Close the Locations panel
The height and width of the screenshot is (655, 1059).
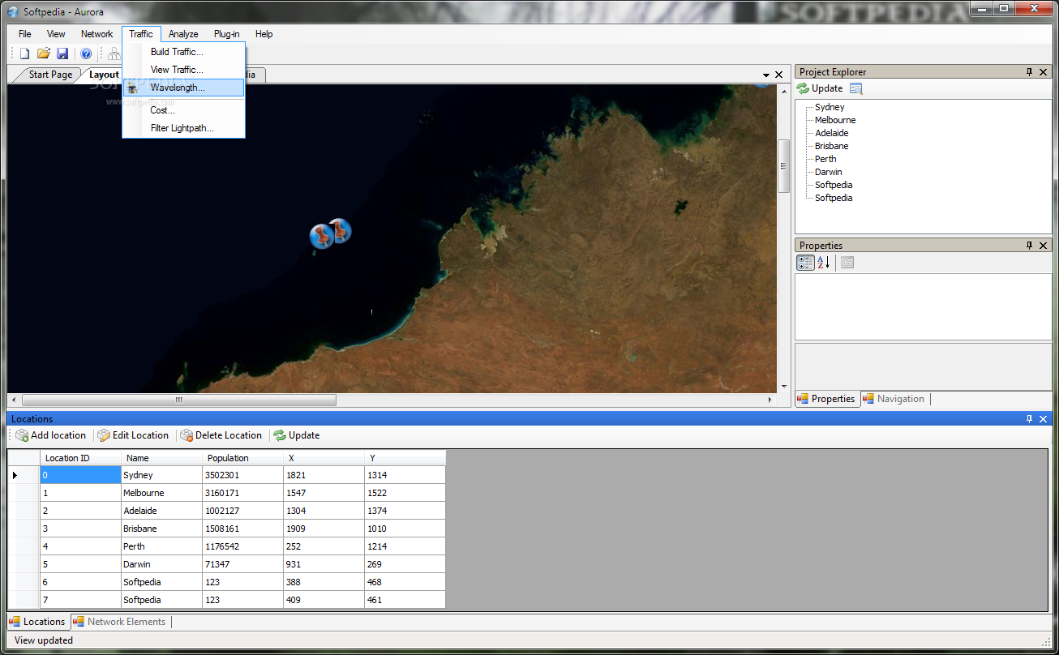1044,419
